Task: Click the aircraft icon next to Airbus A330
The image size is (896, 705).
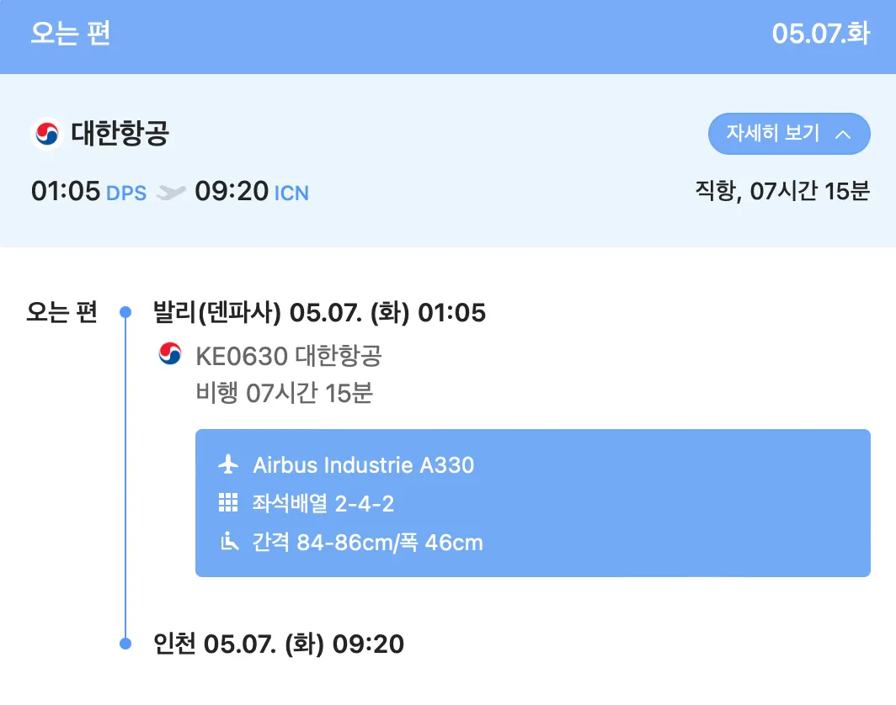Action: click(227, 464)
